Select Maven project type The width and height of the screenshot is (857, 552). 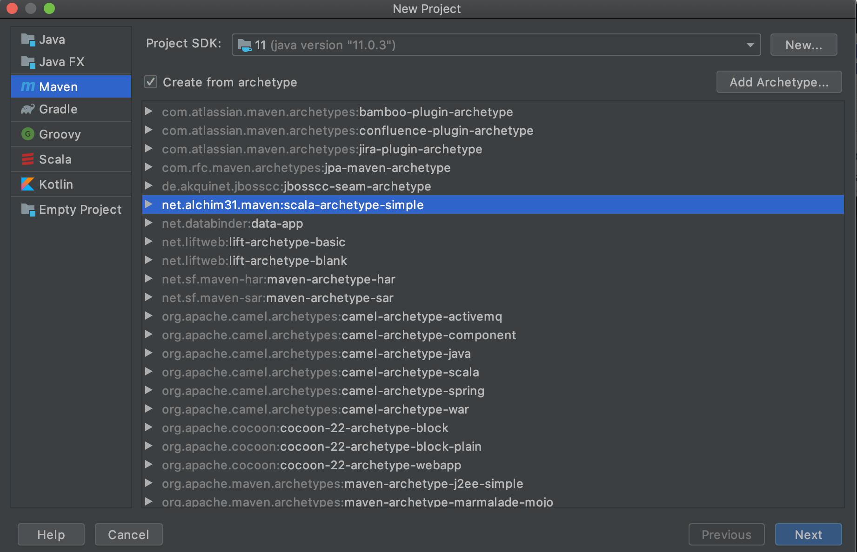click(x=71, y=86)
